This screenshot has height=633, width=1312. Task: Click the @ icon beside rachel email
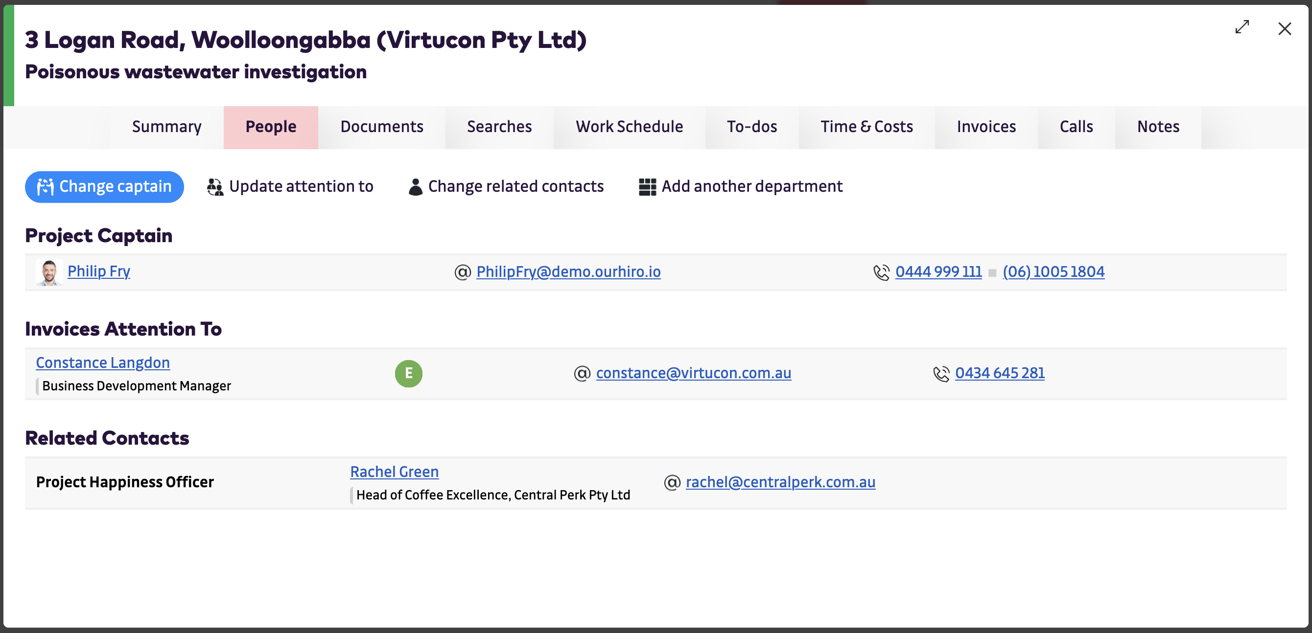[672, 482]
